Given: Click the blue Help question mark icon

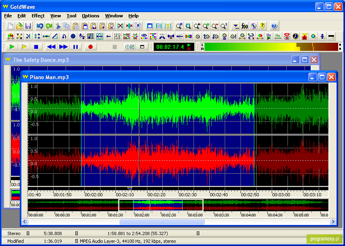Looking at the screenshot, I should (274, 26).
